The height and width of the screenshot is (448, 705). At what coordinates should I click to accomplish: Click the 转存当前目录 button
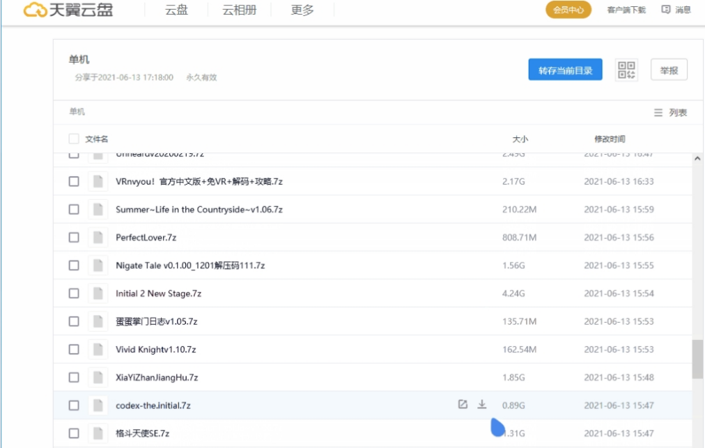(x=565, y=70)
